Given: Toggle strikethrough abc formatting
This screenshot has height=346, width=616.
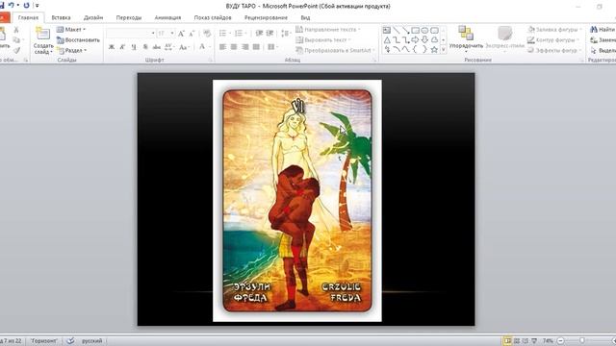Looking at the screenshot, I should pos(157,47).
